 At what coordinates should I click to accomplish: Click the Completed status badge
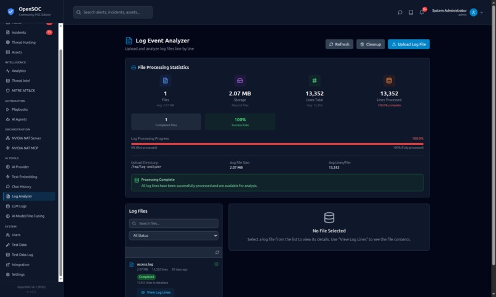click(x=146, y=277)
